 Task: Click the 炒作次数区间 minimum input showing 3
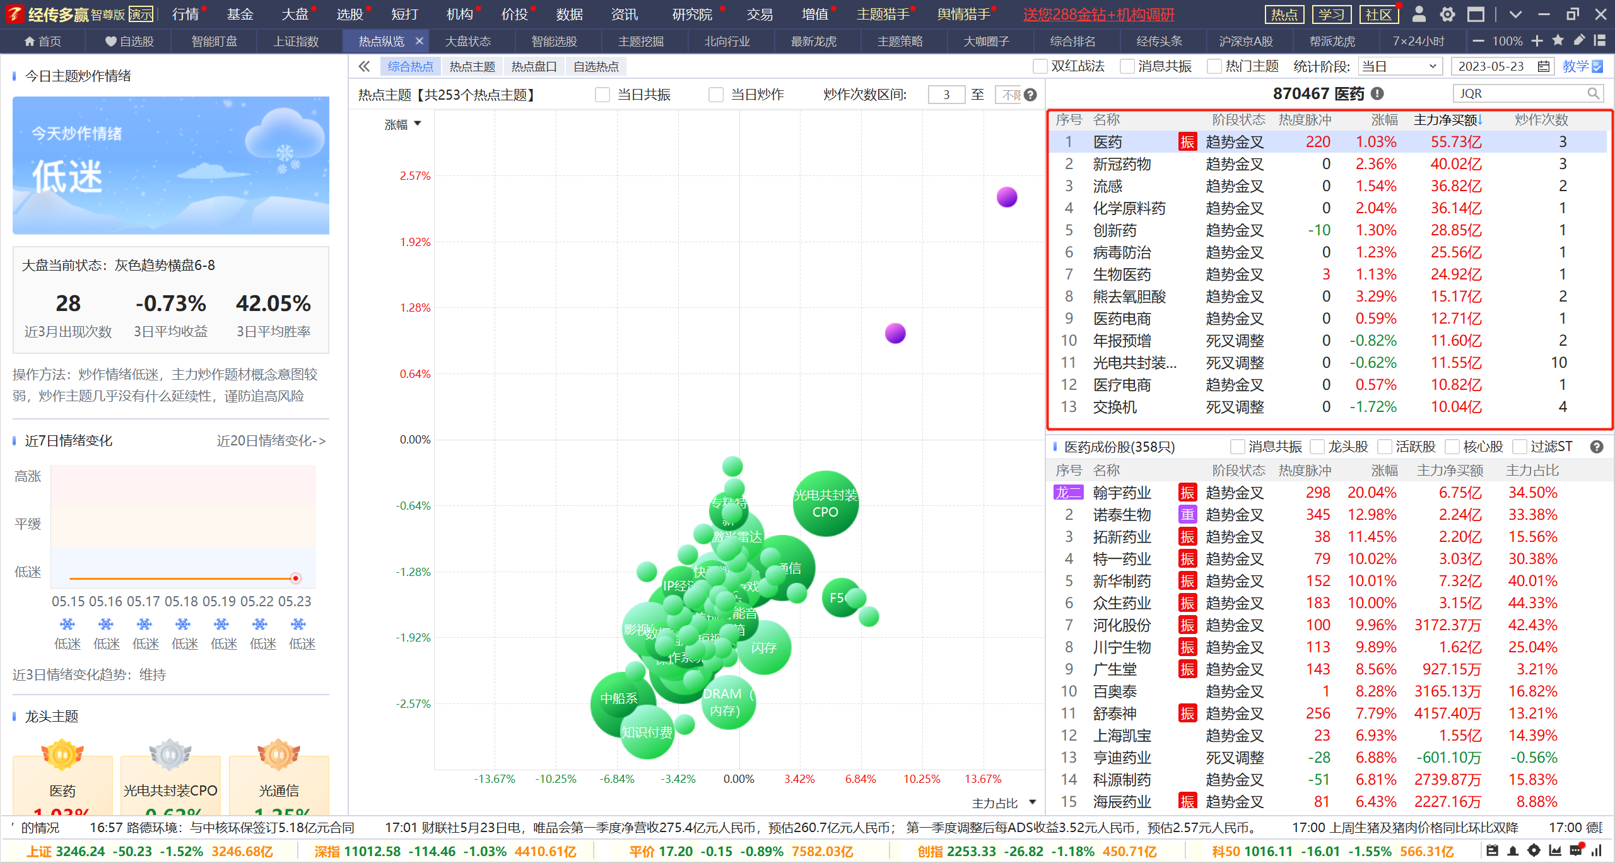tap(946, 95)
